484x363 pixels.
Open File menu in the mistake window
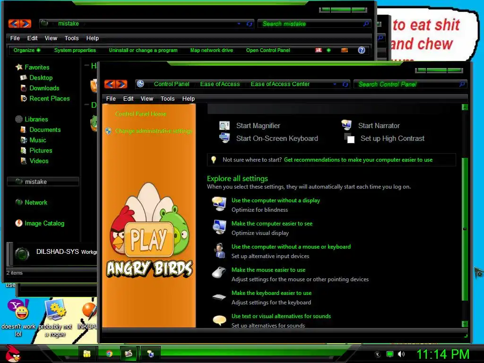[x=15, y=38]
